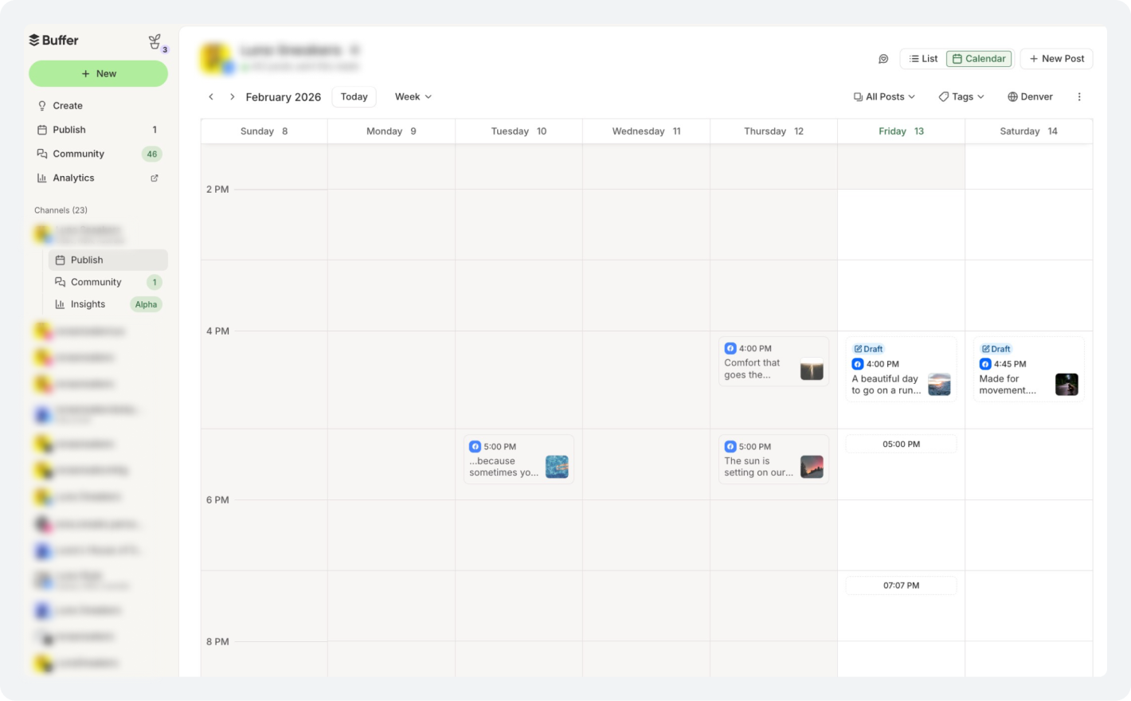Click the Draft label on Friday's 4:00 PM post
This screenshot has width=1131, height=701.
[868, 349]
